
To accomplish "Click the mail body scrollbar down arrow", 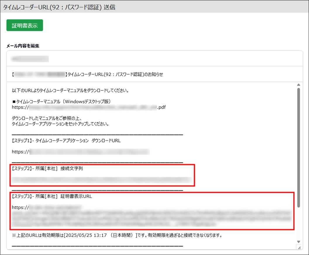I will coord(298,242).
